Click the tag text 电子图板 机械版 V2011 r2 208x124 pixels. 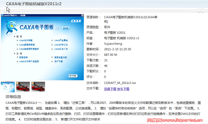click(x=122, y=38)
